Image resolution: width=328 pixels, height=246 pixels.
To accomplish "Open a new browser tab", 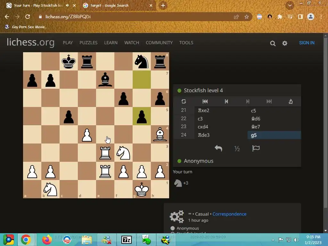I will click(x=163, y=5).
